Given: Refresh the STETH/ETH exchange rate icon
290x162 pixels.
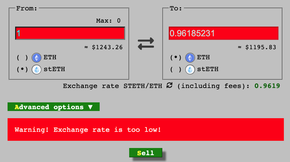Looking at the screenshot, I should tap(170, 85).
